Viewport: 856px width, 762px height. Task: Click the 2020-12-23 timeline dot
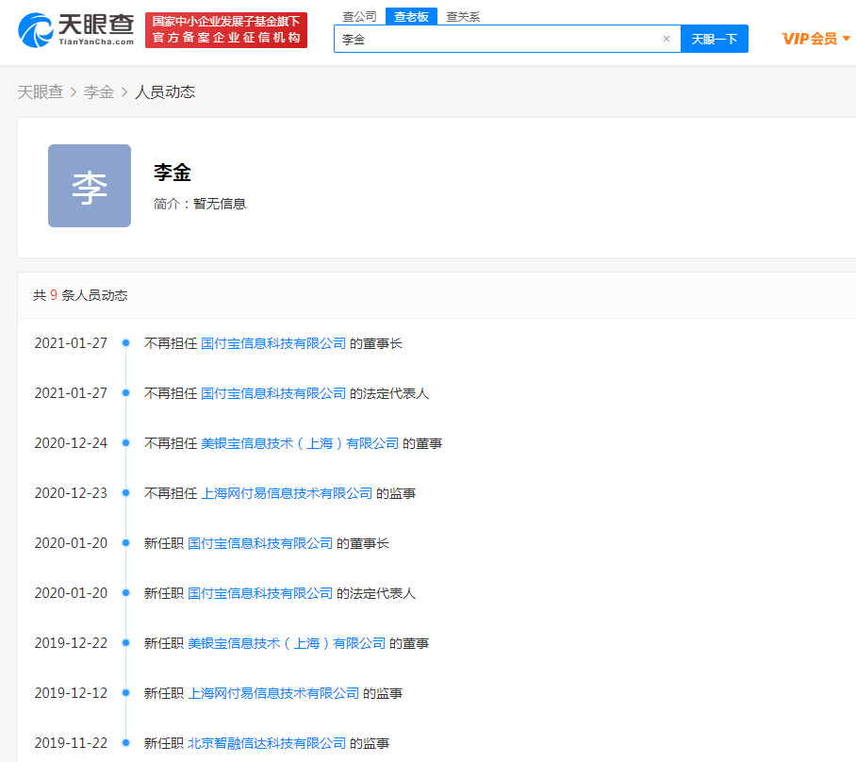pos(125,492)
